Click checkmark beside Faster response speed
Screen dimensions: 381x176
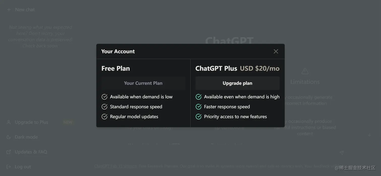click(199, 107)
